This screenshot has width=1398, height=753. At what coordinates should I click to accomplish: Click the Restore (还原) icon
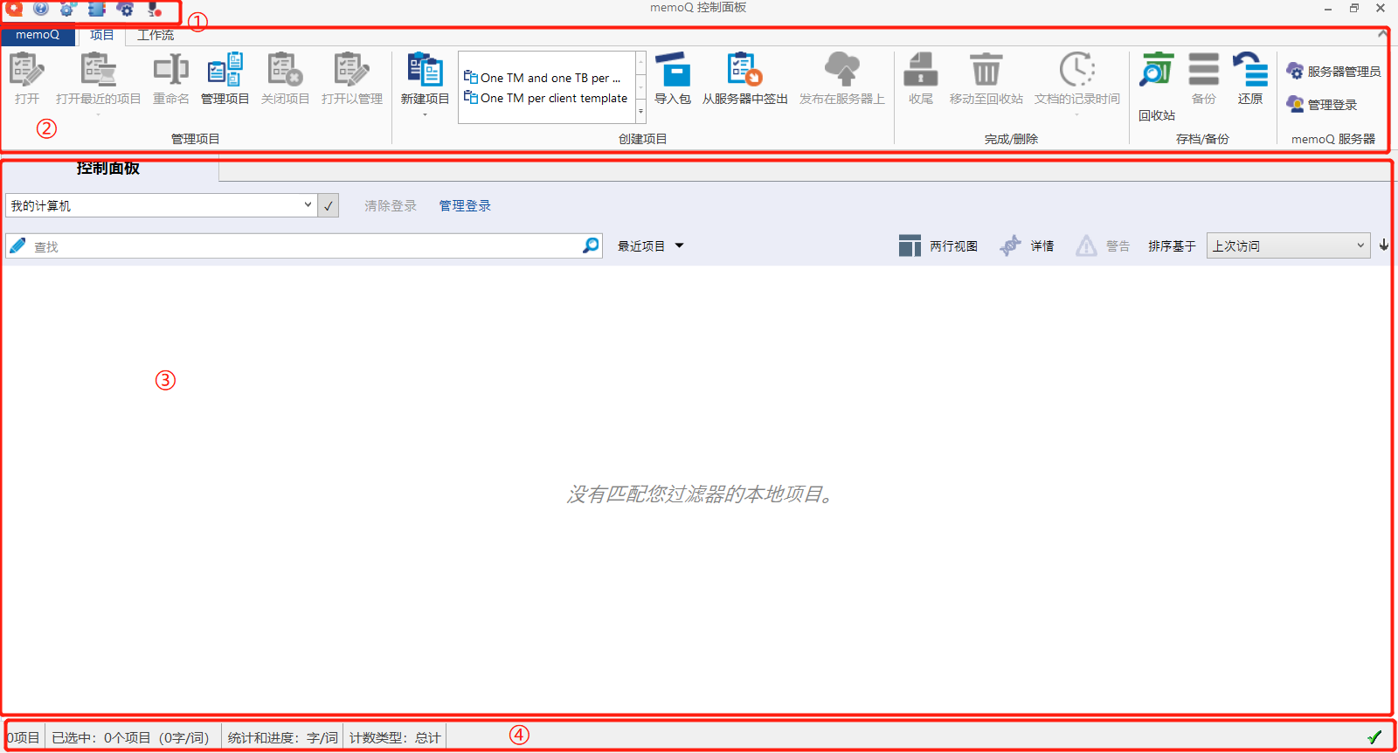click(1250, 70)
